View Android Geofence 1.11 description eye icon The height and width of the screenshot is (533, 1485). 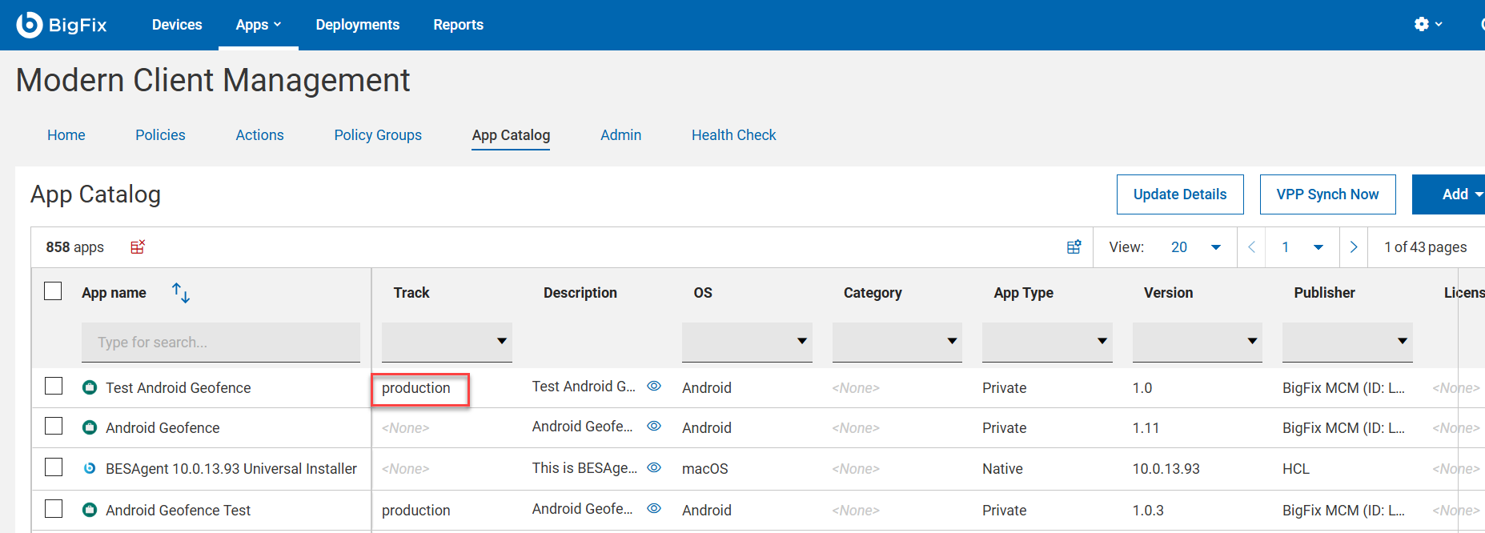[x=654, y=426]
